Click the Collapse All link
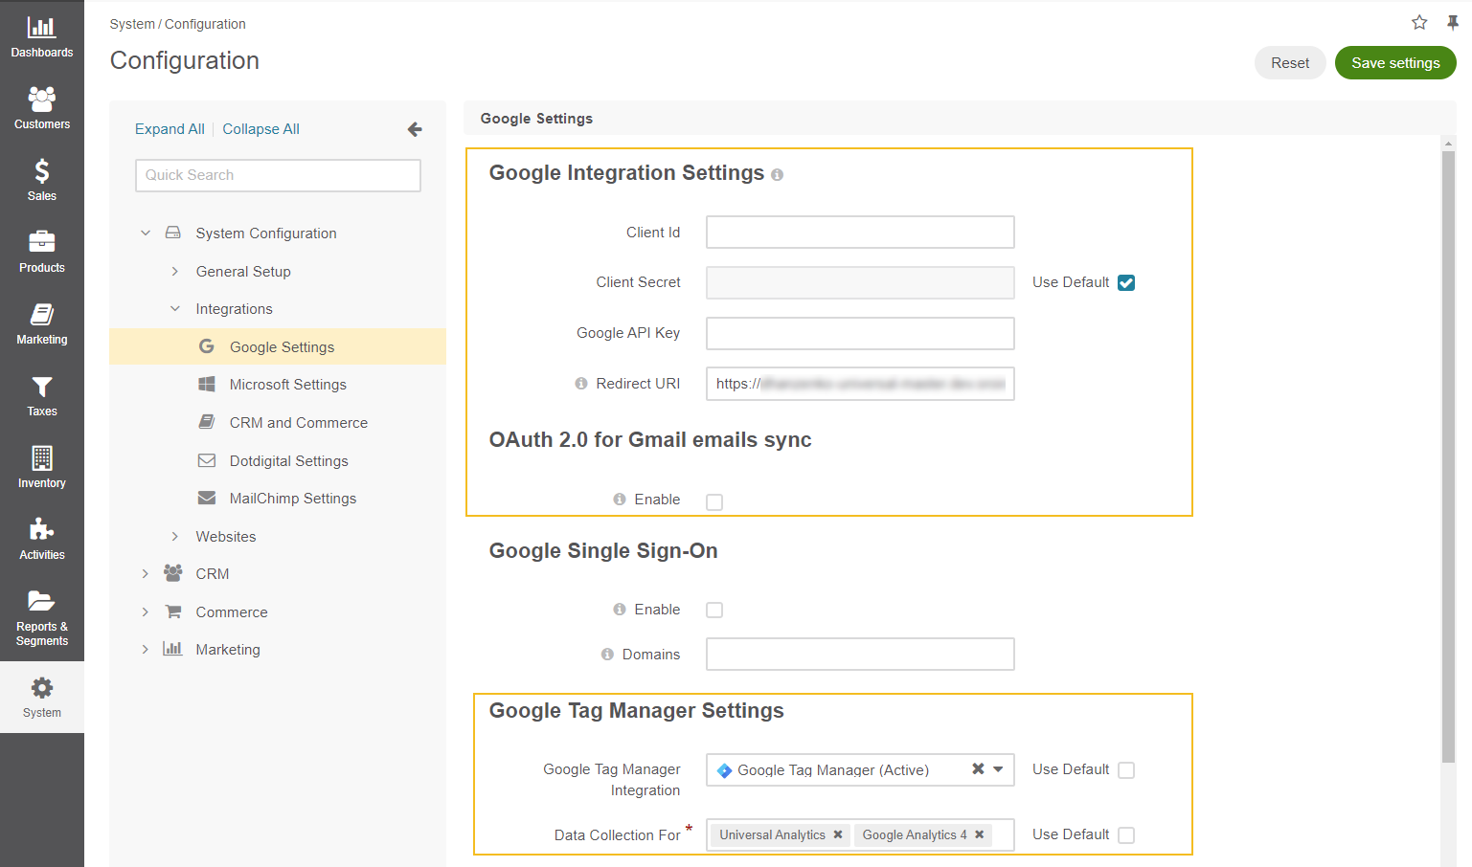Screen dimensions: 1472x867 pos(260,129)
